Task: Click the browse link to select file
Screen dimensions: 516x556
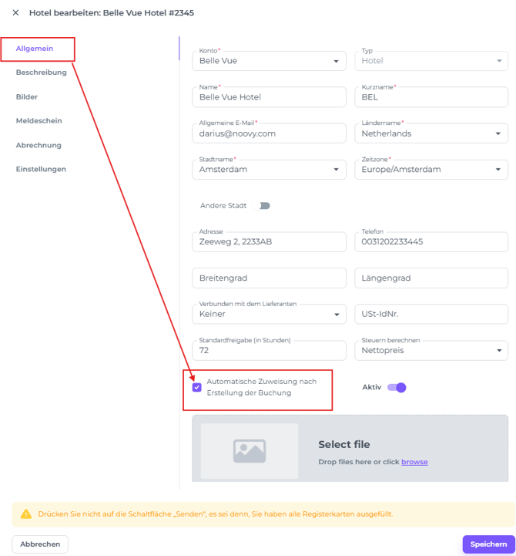Action: tap(414, 462)
